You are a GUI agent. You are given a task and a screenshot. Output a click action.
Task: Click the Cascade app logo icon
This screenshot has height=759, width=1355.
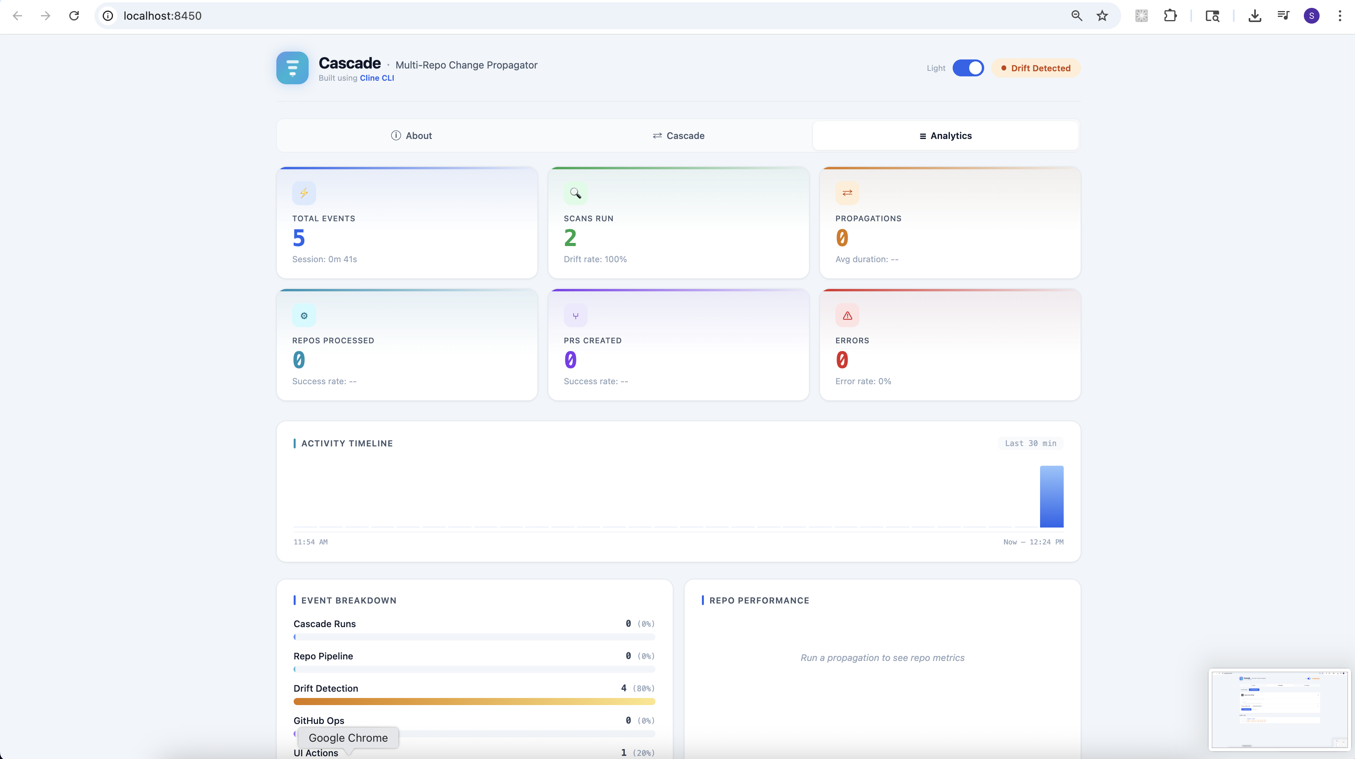[292, 68]
